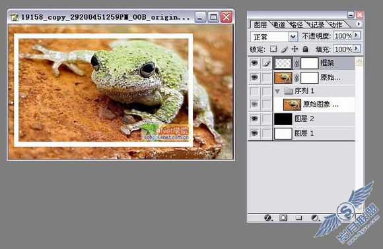This screenshot has width=383, height=249.
Task: Maximize the 19158_copy image window
Action: coord(213,17)
